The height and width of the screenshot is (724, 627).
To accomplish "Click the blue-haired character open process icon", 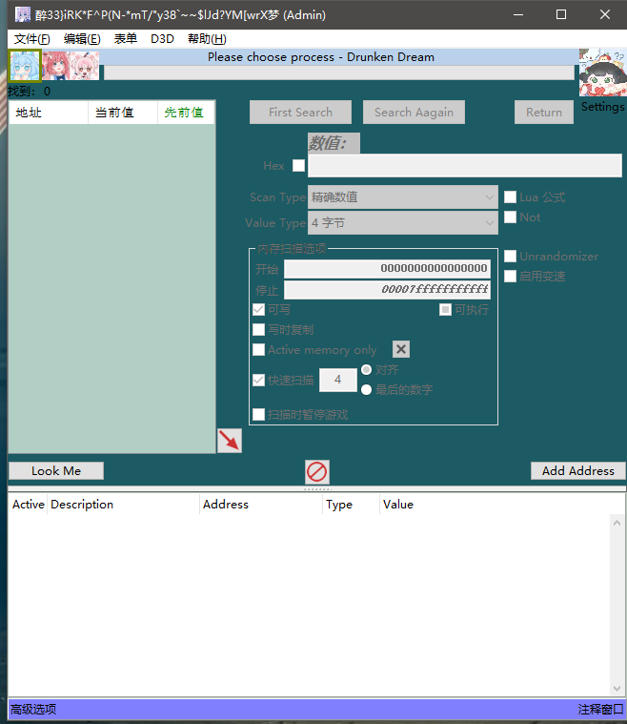I will [25, 66].
